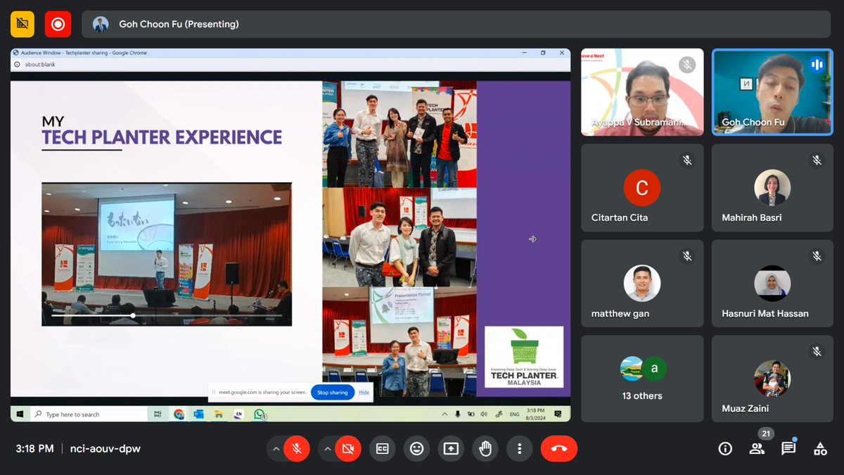Turn on camera with the red video button
The image size is (844, 475).
pos(348,448)
